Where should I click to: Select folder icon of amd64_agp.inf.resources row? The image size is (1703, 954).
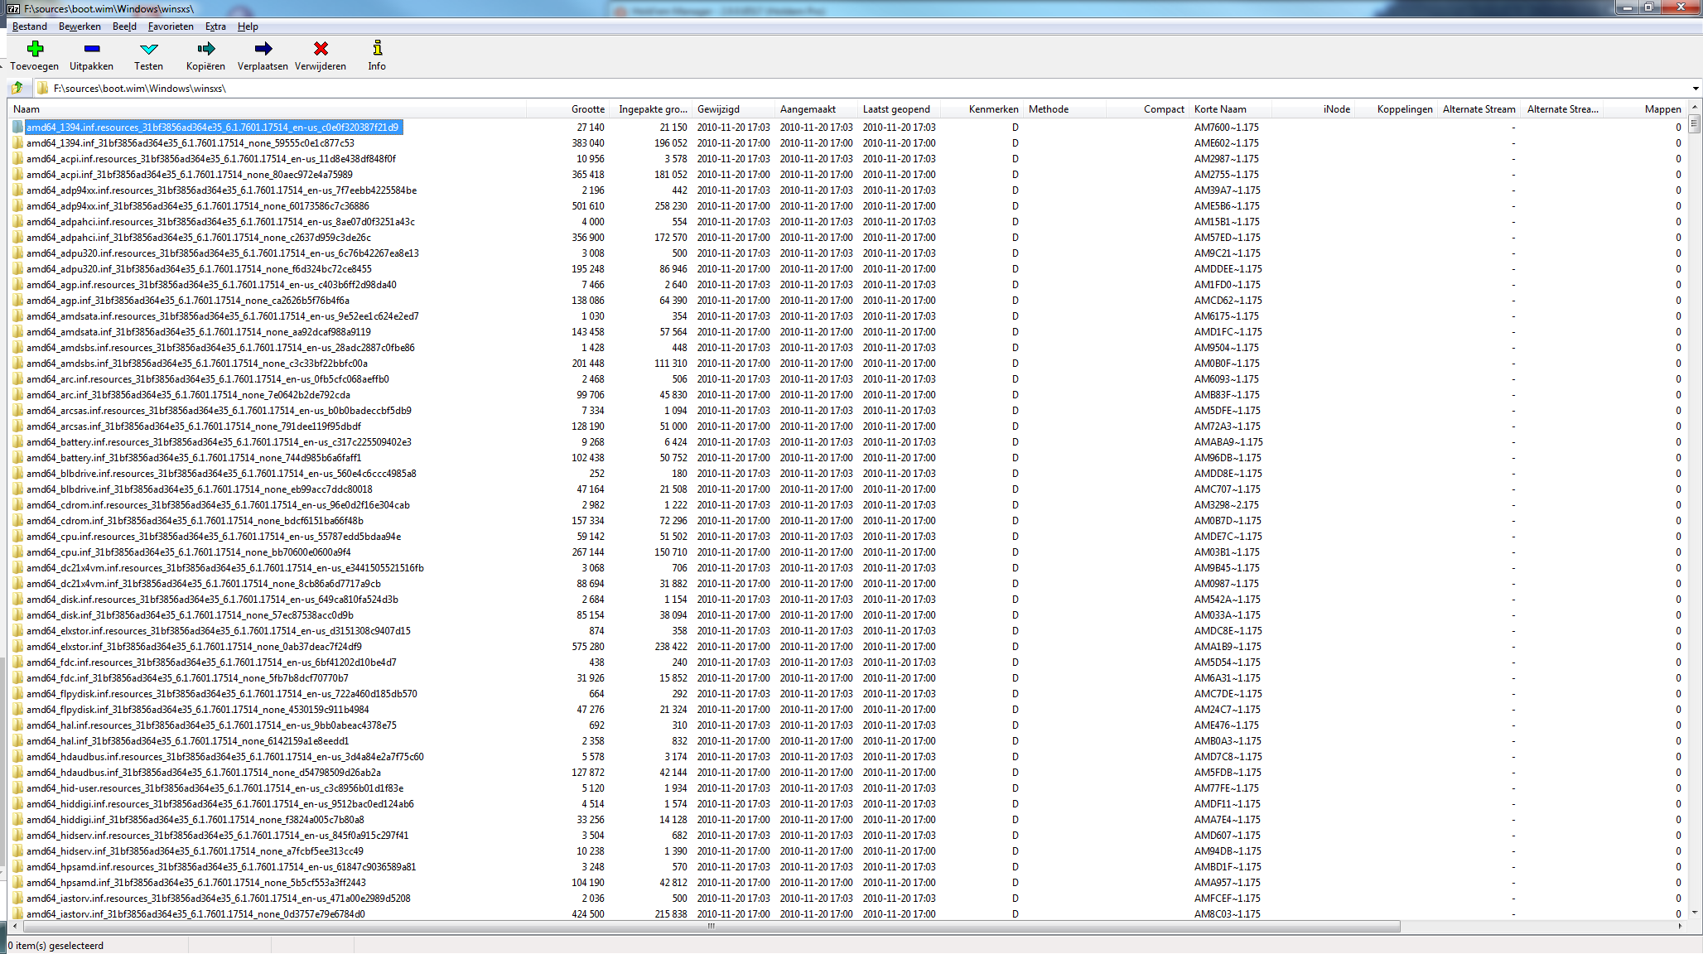pos(17,285)
